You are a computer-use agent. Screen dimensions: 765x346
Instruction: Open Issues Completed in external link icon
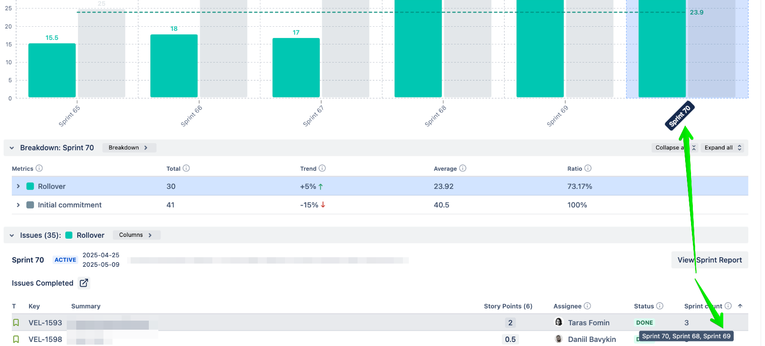[84, 283]
